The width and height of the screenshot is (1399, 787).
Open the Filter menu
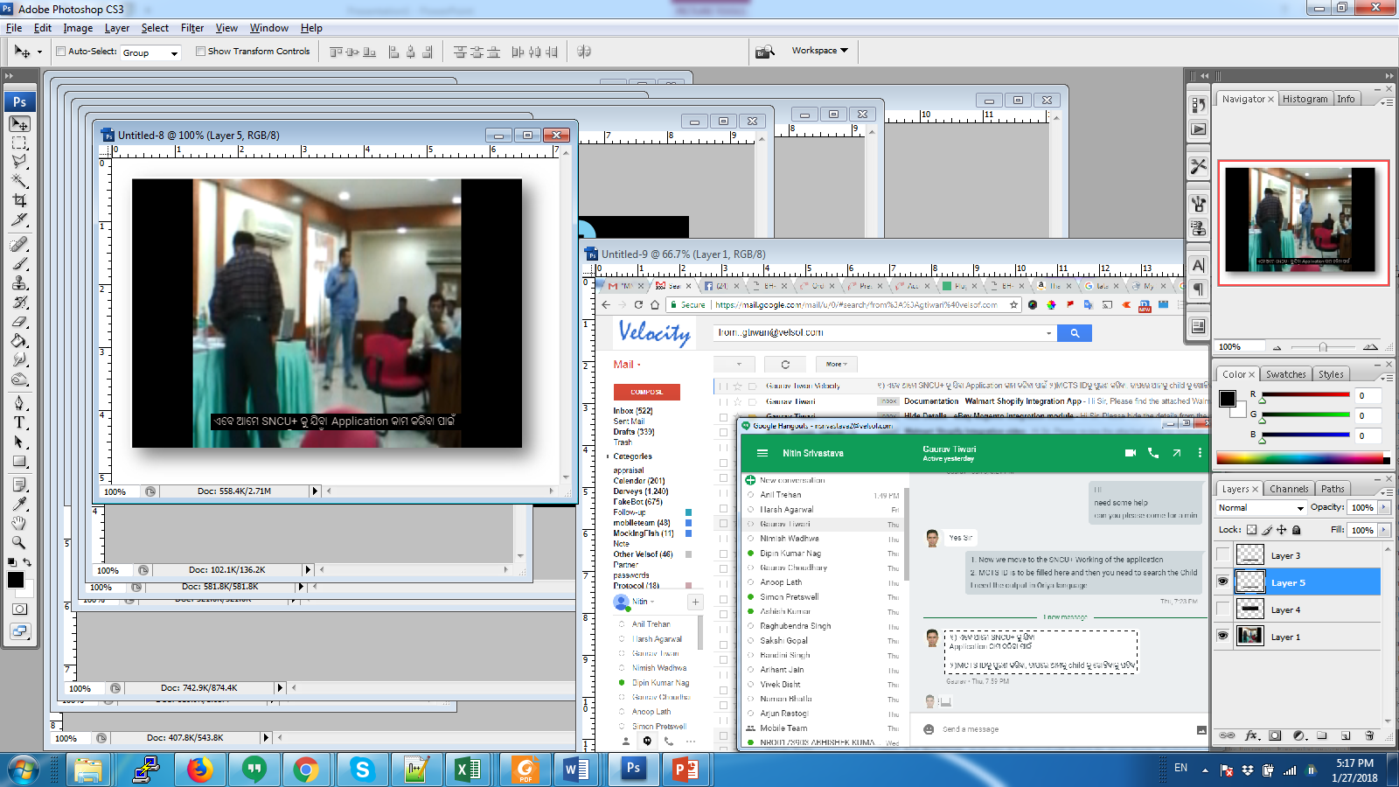pyautogui.click(x=191, y=27)
